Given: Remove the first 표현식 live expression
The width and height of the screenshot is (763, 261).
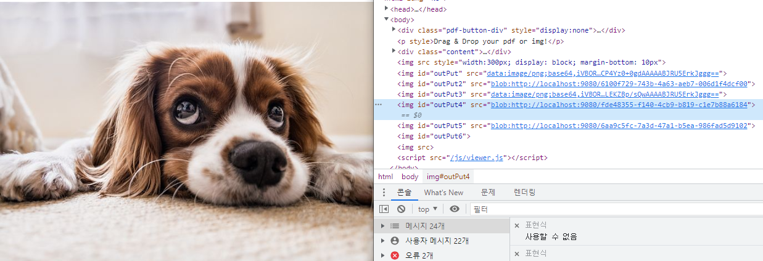Looking at the screenshot, I should click(x=517, y=225).
